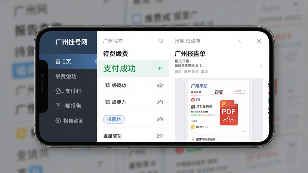Click the document icon beside 却报告

tap(58, 106)
